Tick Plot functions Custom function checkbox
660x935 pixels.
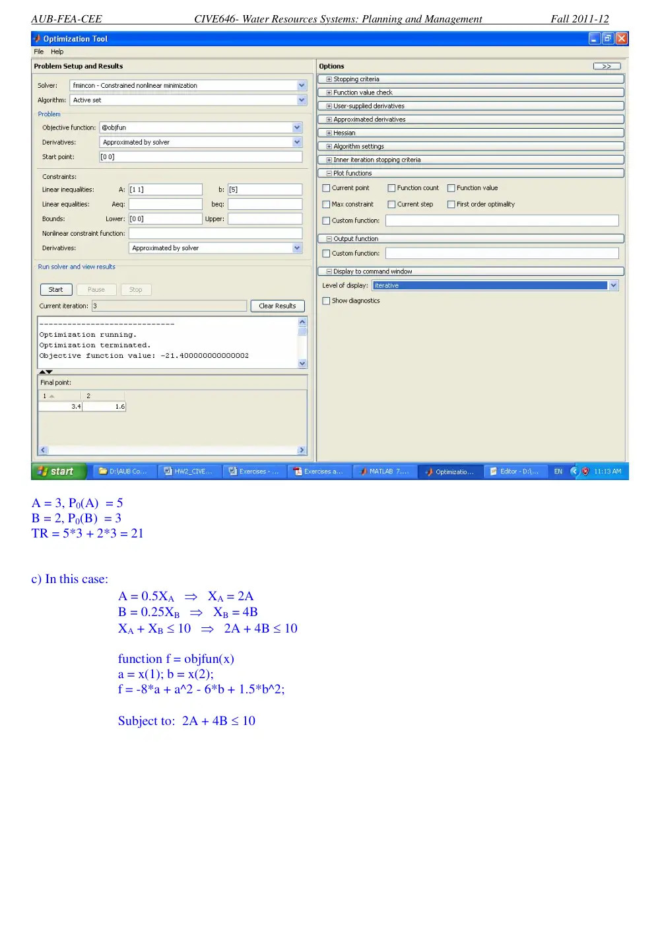tap(326, 221)
